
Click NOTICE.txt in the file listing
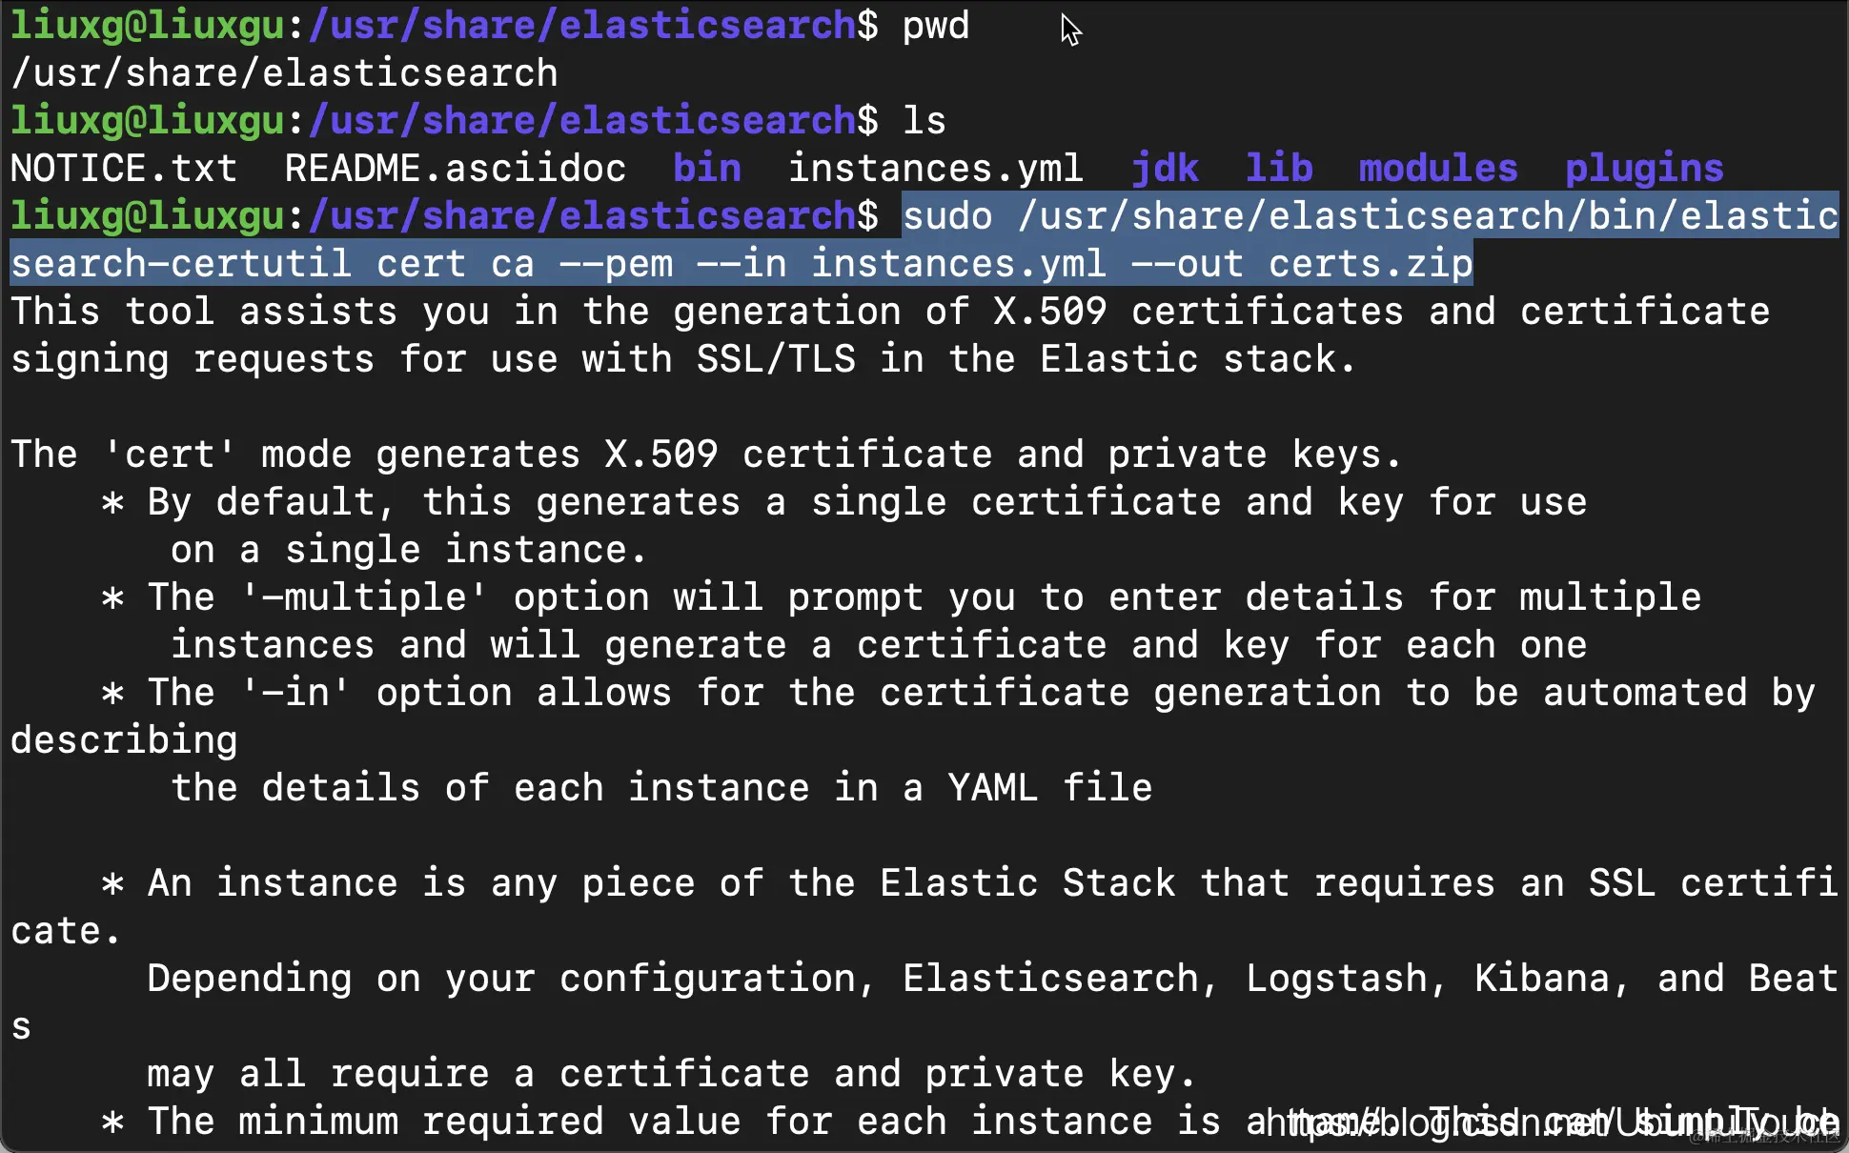(124, 169)
